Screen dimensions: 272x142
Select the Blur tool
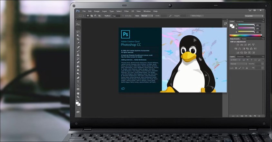pos(78,70)
